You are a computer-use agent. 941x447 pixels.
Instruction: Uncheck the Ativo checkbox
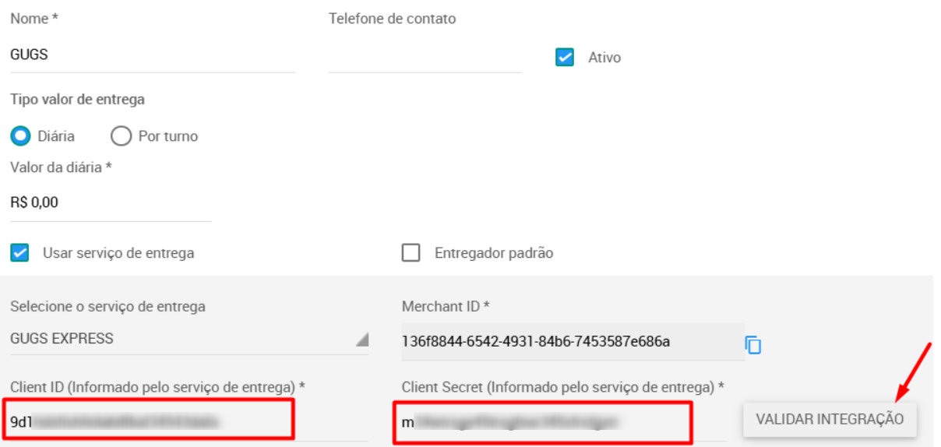[565, 58]
